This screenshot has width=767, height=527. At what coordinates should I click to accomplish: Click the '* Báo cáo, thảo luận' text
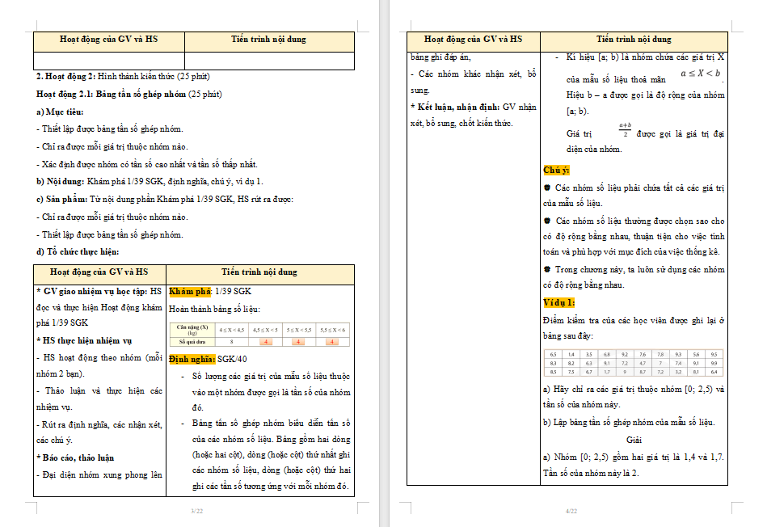click(x=75, y=457)
